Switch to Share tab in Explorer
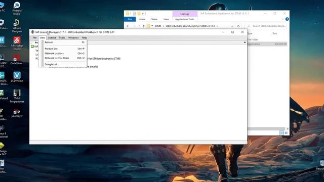The width and height of the screenshot is (324, 182). [154, 19]
